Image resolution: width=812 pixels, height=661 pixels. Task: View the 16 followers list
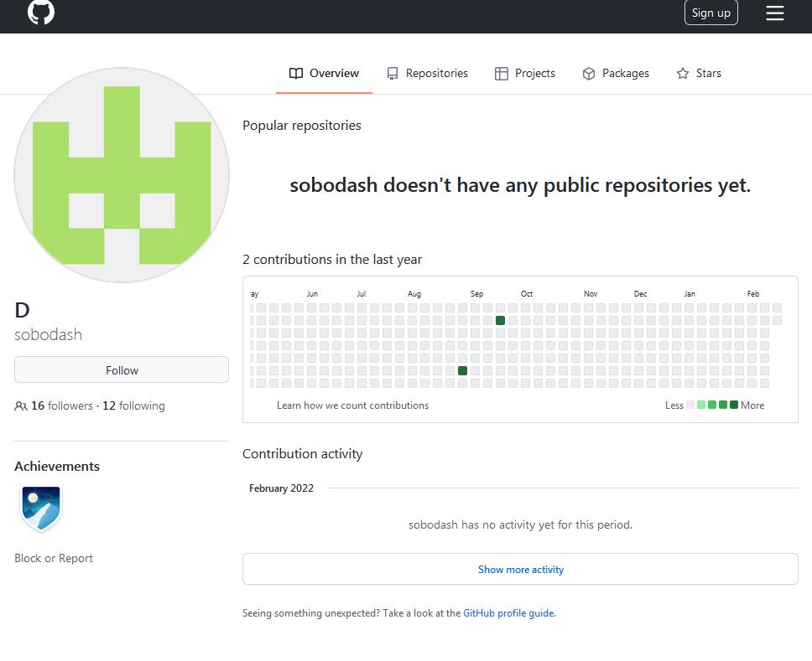coord(62,406)
